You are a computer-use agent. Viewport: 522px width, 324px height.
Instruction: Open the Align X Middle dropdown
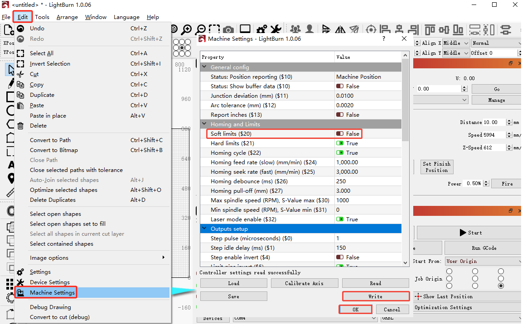pos(456,43)
